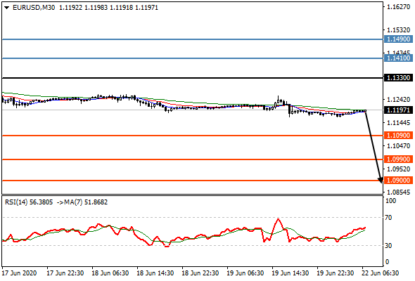Select the orange 1.09900 price label

[x=398, y=159]
